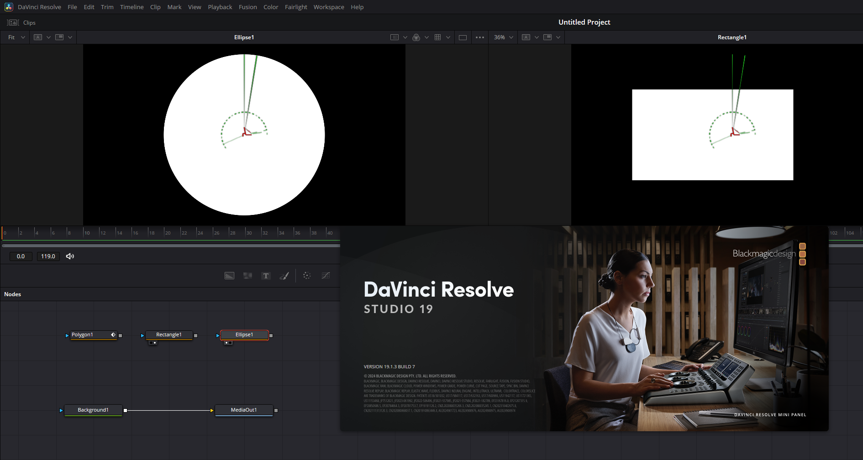
Task: Open the Fusion menu
Action: (247, 7)
